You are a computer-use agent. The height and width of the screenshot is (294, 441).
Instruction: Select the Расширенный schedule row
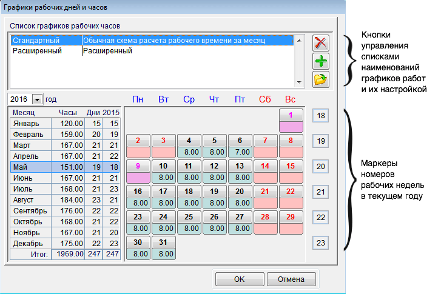[x=152, y=51]
